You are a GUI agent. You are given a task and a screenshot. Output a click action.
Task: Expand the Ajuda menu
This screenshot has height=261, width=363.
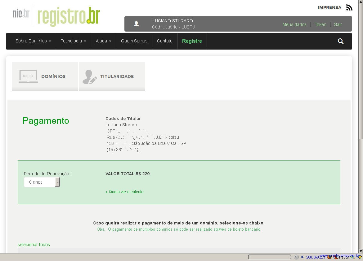pos(104,41)
